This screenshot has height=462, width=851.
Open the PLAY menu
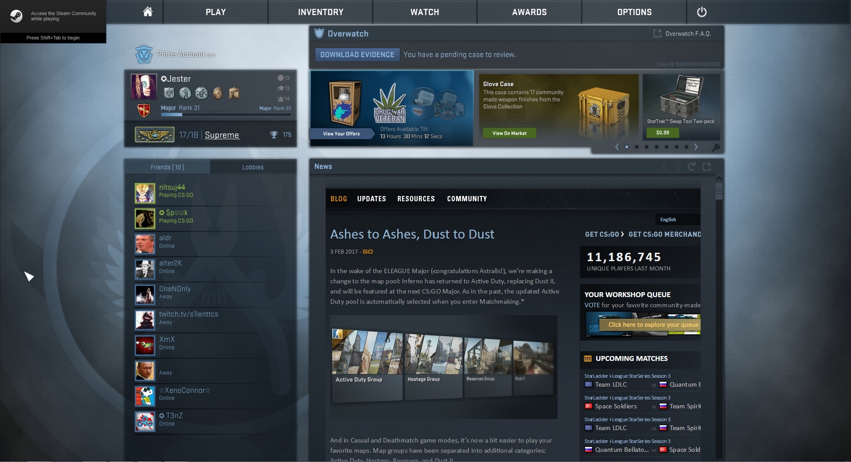click(x=215, y=12)
